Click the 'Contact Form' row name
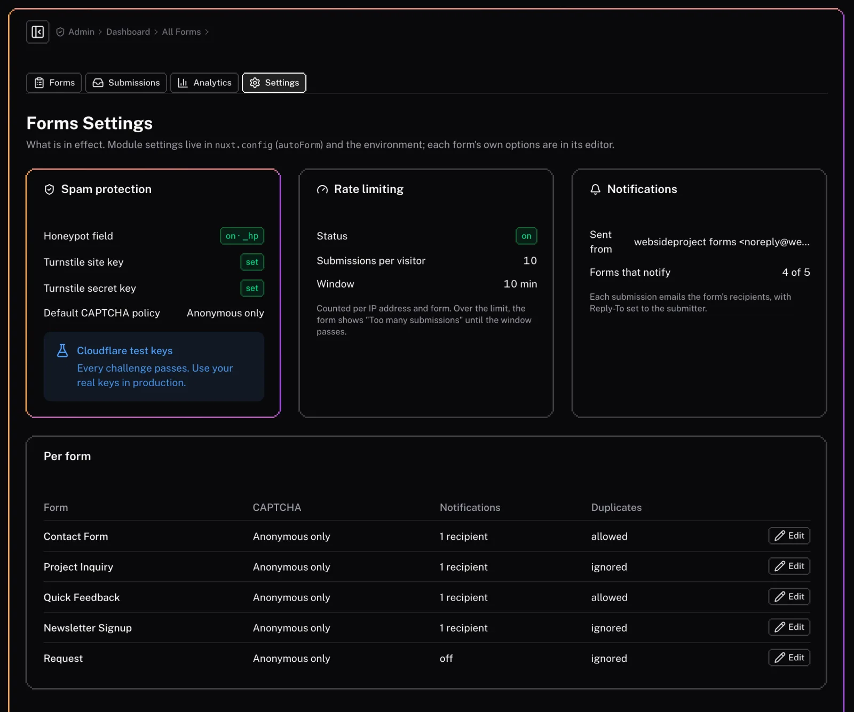The width and height of the screenshot is (854, 712). tap(76, 537)
